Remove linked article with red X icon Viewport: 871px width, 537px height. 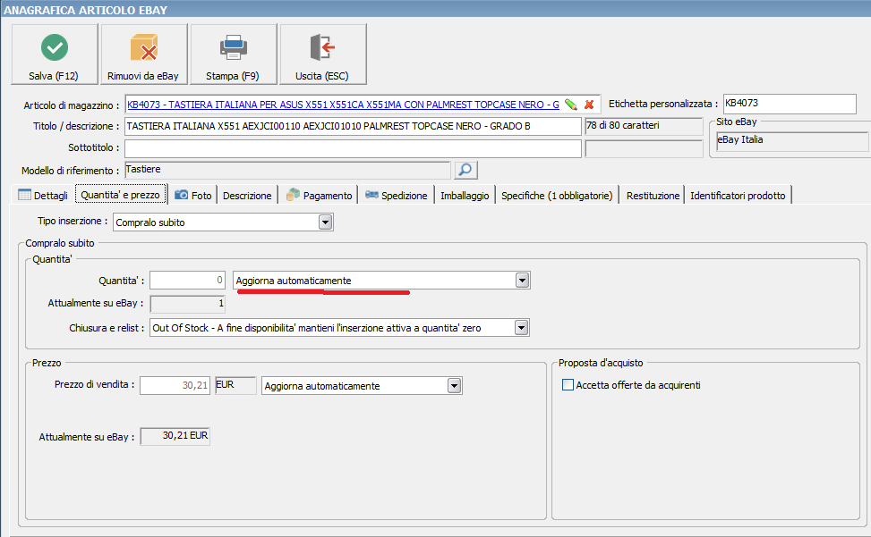[589, 105]
